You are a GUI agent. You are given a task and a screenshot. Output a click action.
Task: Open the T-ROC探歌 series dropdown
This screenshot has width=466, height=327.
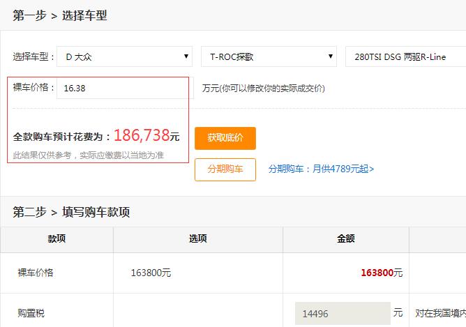[269, 56]
